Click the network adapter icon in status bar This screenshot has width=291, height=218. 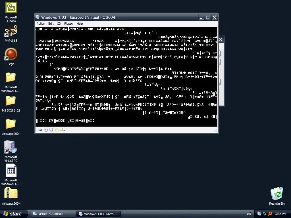(x=63, y=130)
